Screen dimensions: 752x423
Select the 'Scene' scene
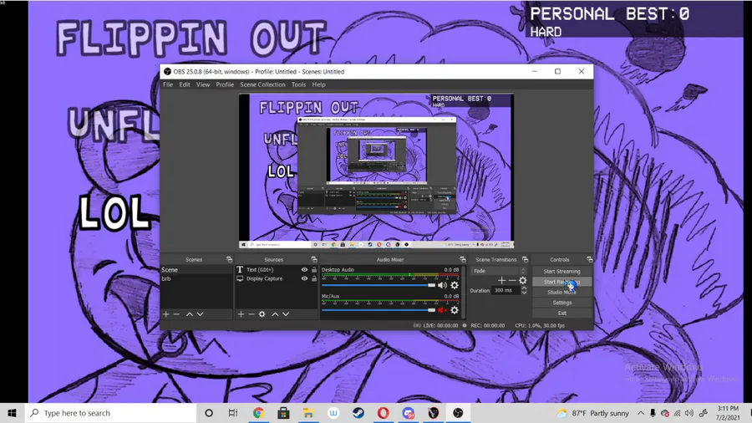click(x=196, y=270)
